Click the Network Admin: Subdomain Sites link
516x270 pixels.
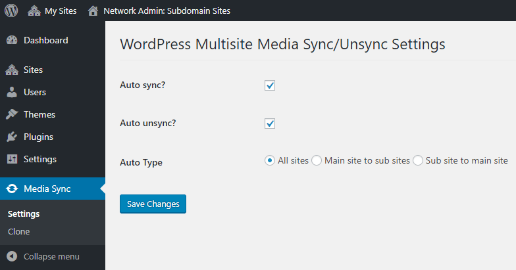click(x=167, y=11)
